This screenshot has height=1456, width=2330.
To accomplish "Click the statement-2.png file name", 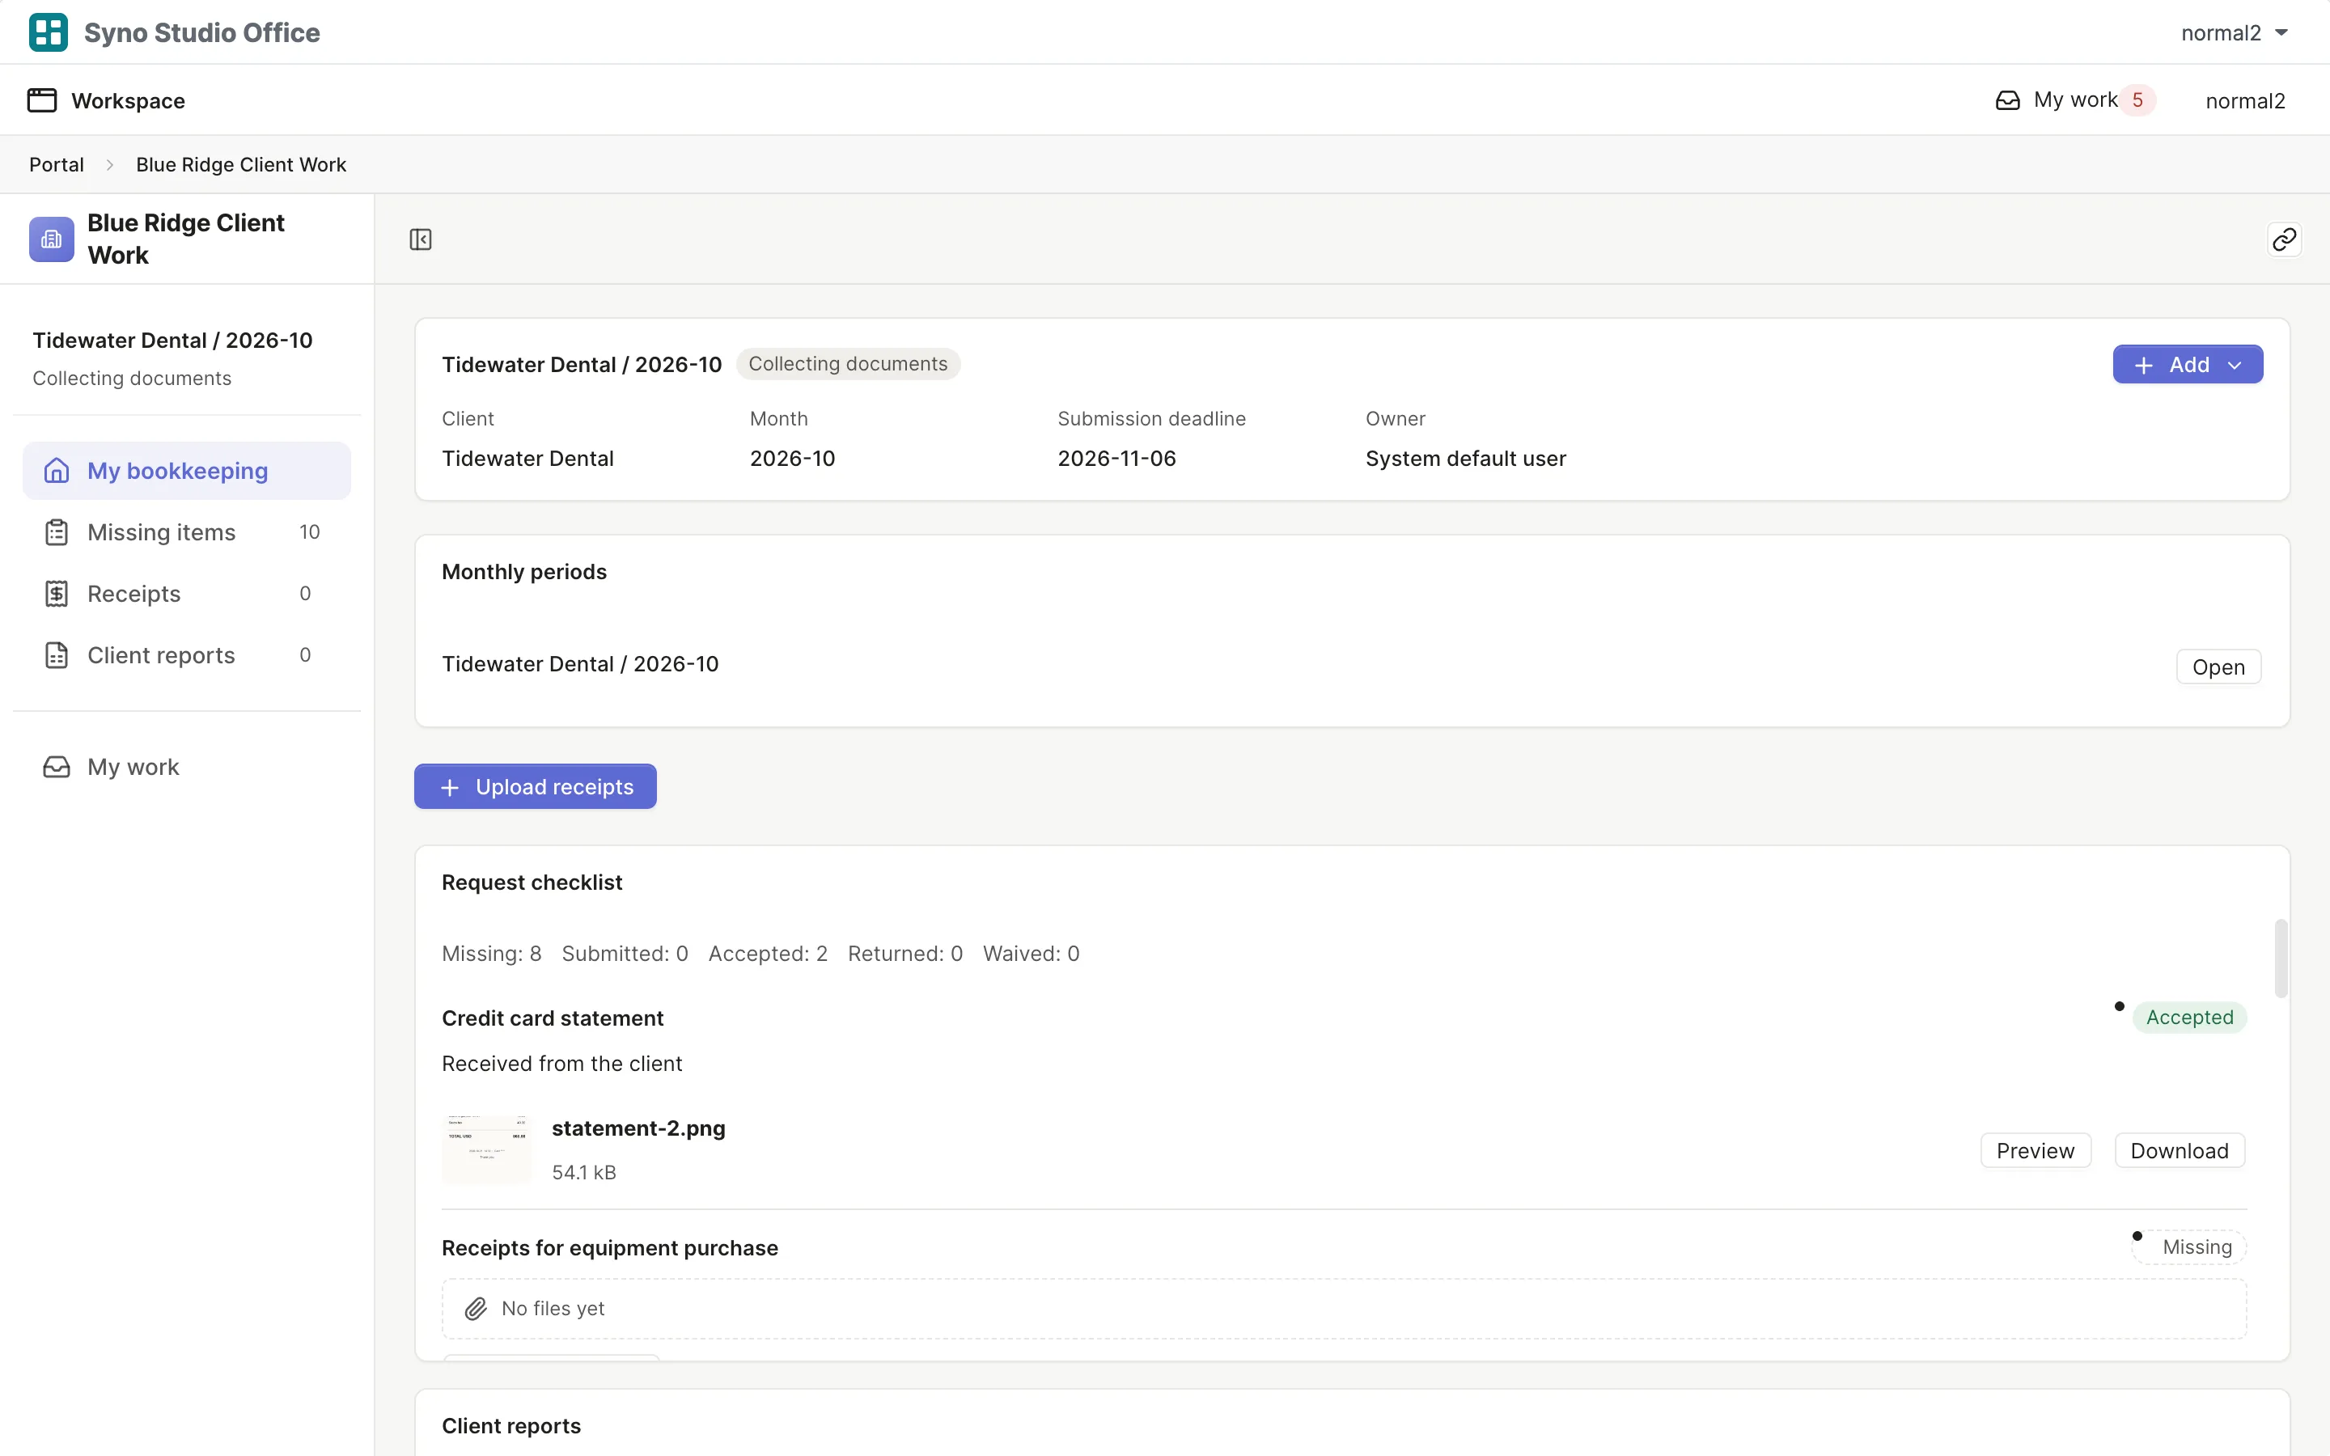I will pyautogui.click(x=638, y=1128).
